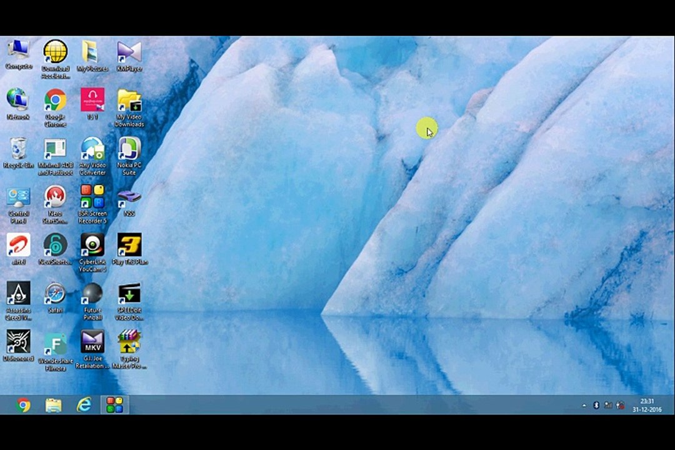
Task: Open the airtel desktop shortcut
Action: (18, 249)
